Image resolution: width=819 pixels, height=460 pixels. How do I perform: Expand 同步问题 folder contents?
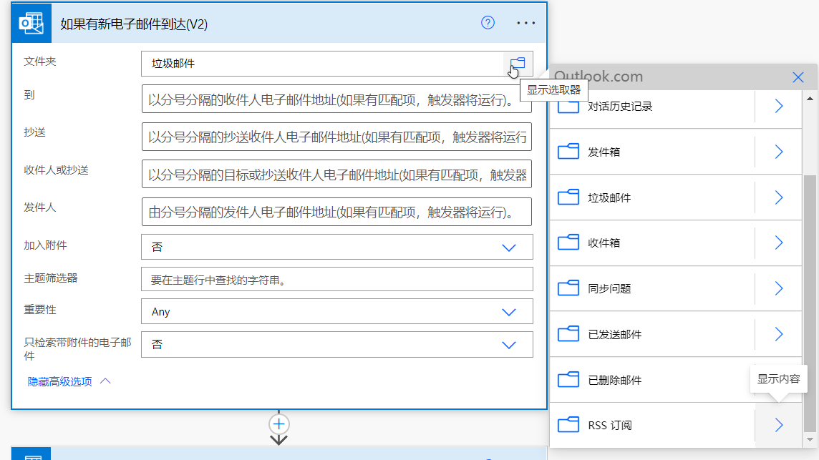(778, 288)
